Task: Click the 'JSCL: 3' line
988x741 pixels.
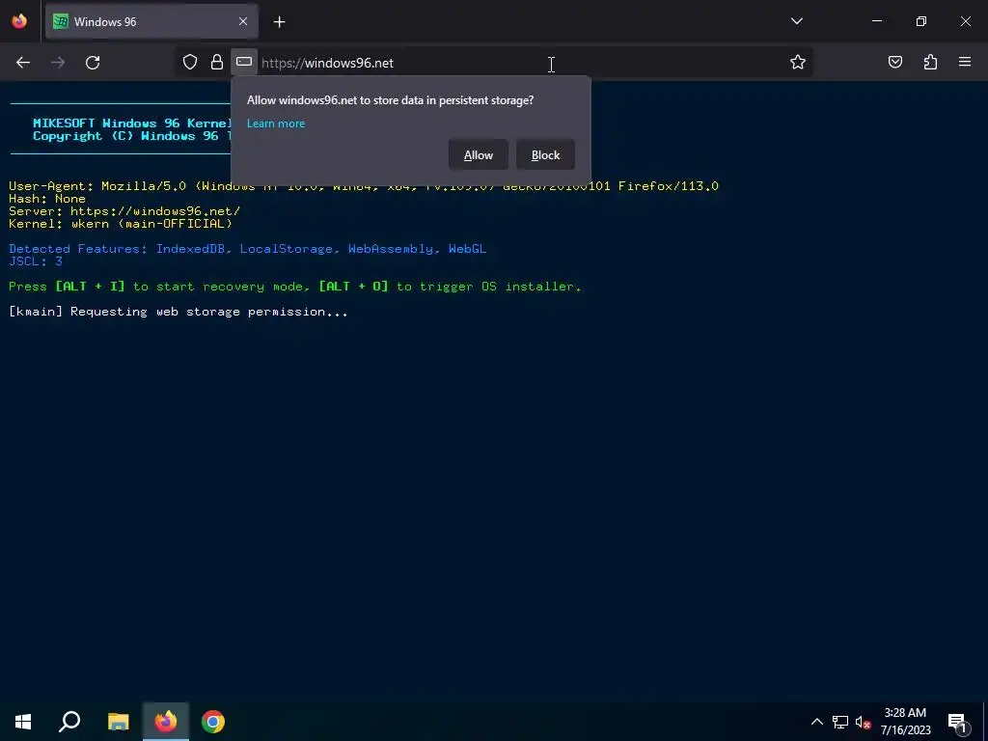Action: 36,261
